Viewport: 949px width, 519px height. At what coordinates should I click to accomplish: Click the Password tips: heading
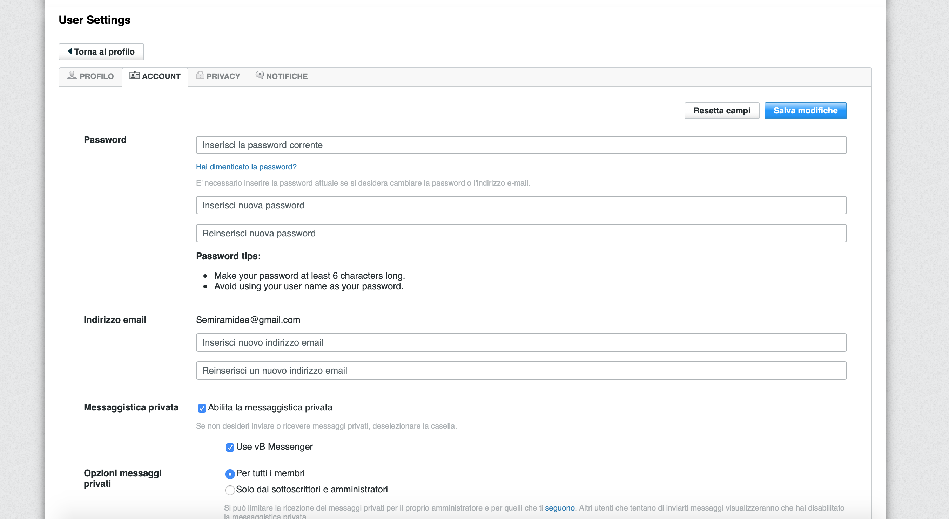(228, 256)
